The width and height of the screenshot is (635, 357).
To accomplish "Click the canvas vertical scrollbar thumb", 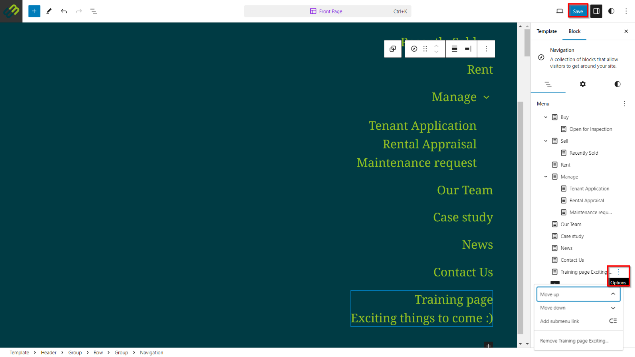I will point(520,217).
